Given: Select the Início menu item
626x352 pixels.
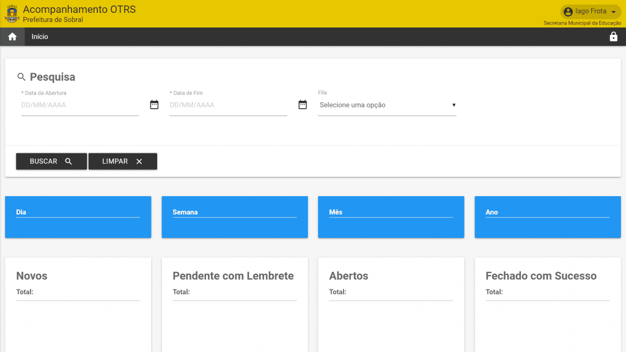Looking at the screenshot, I should [x=40, y=37].
